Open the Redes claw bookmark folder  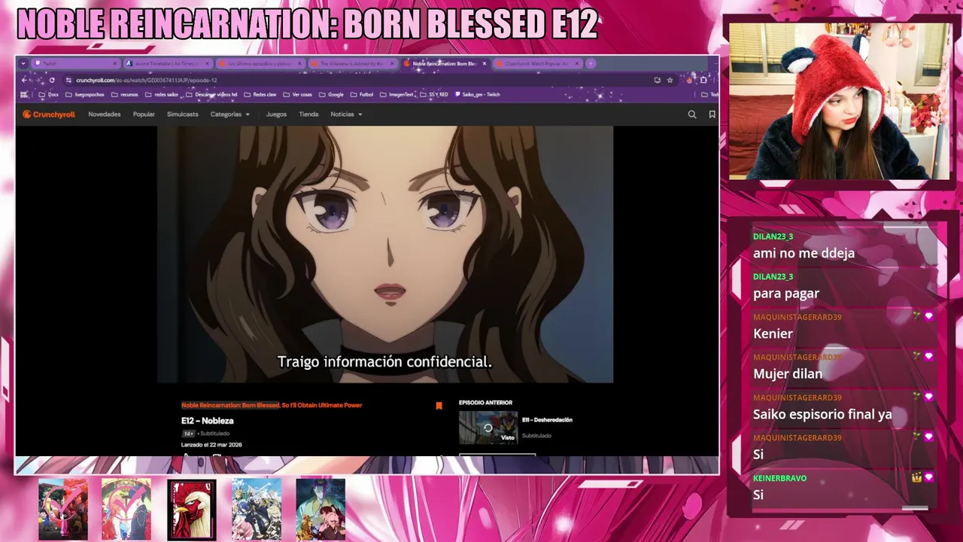260,95
